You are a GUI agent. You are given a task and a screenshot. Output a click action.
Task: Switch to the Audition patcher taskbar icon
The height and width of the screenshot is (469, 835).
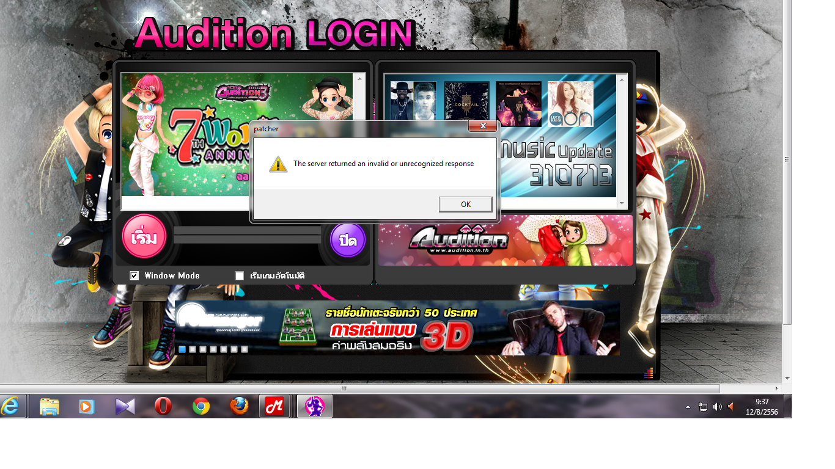click(x=315, y=406)
